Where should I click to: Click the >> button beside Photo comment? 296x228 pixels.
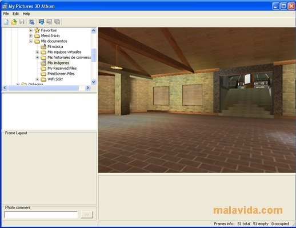pos(87,215)
